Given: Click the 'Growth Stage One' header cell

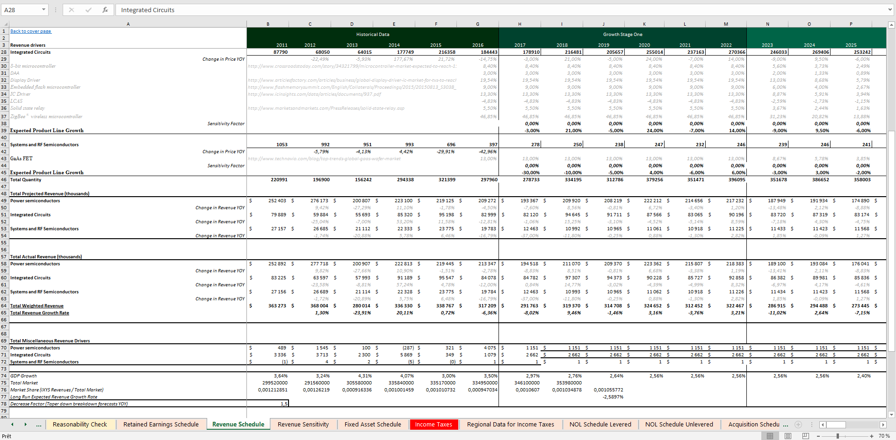Looking at the screenshot, I should [x=622, y=35].
